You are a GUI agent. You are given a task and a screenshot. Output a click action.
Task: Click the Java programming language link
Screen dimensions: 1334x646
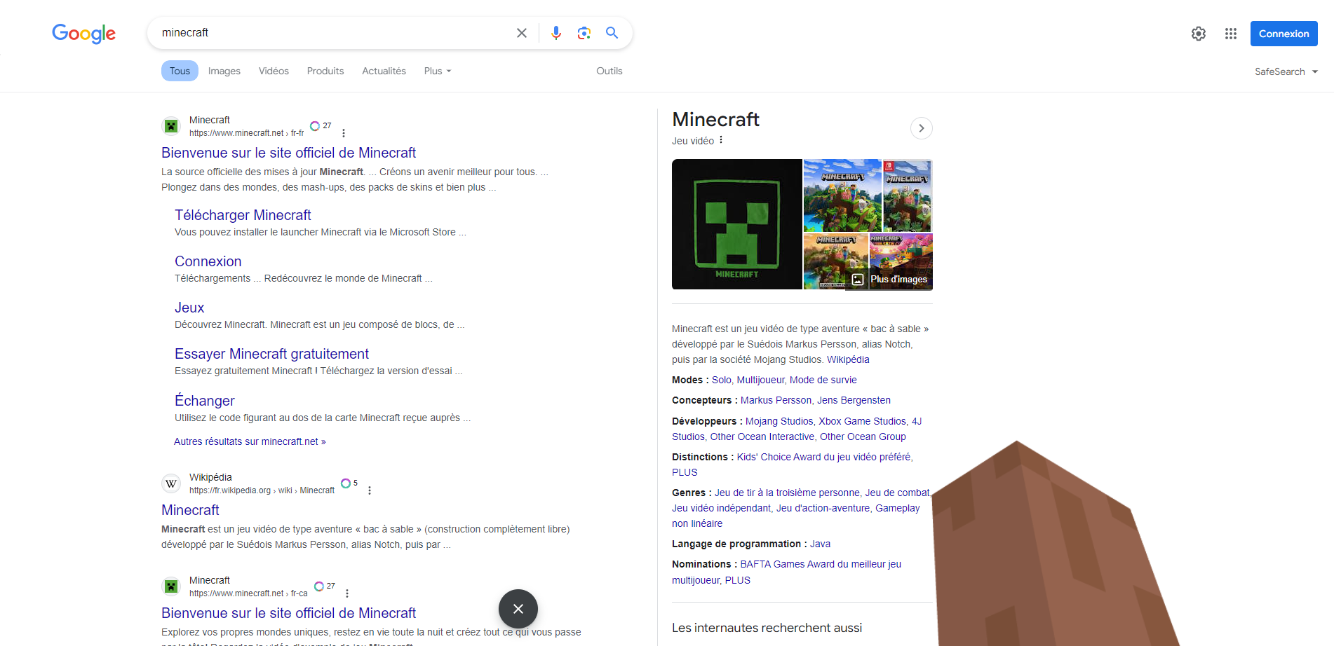820,544
